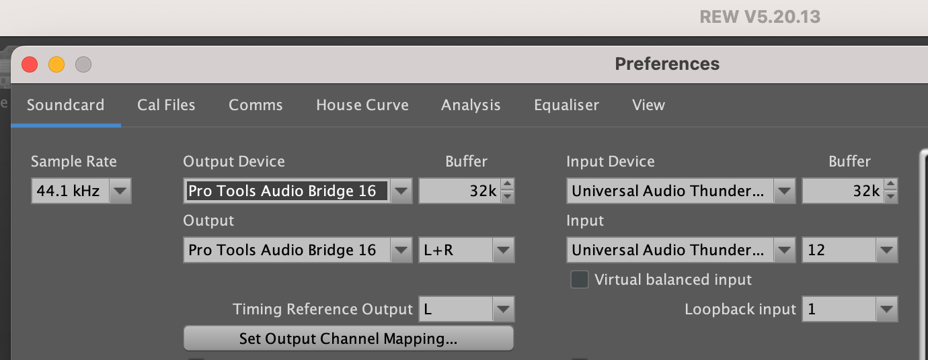The height and width of the screenshot is (360, 928).
Task: Click Set Output Channel Mapping button
Action: click(348, 339)
